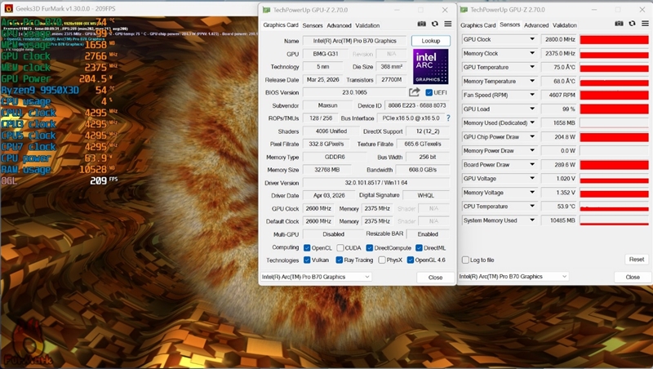
Task: Click the GPU-Z icon in Graphics Card window title
Action: (266, 10)
